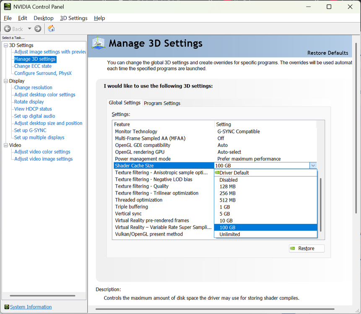Click NVIDIA logo in title bar

pyautogui.click(x=7, y=7)
